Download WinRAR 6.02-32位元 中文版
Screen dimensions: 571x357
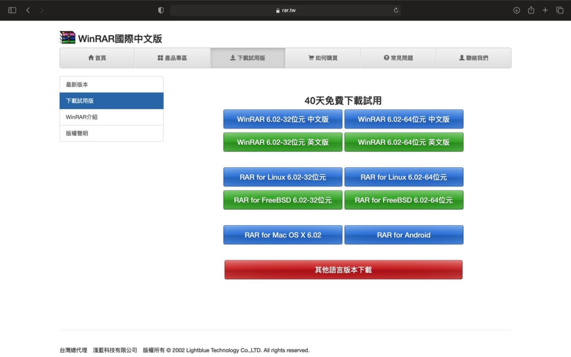pos(283,119)
